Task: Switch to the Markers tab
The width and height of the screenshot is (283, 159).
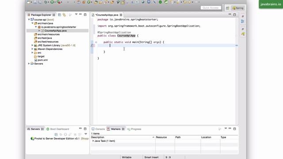Action: tap(116, 129)
